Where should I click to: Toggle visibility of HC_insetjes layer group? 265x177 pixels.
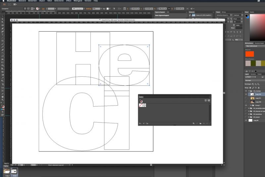tap(246, 91)
